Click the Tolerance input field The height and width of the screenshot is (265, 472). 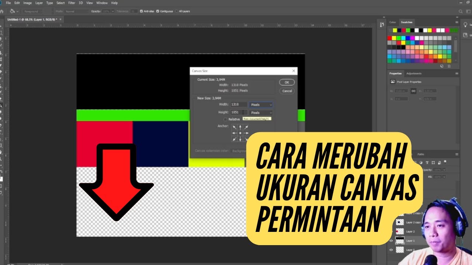point(134,11)
